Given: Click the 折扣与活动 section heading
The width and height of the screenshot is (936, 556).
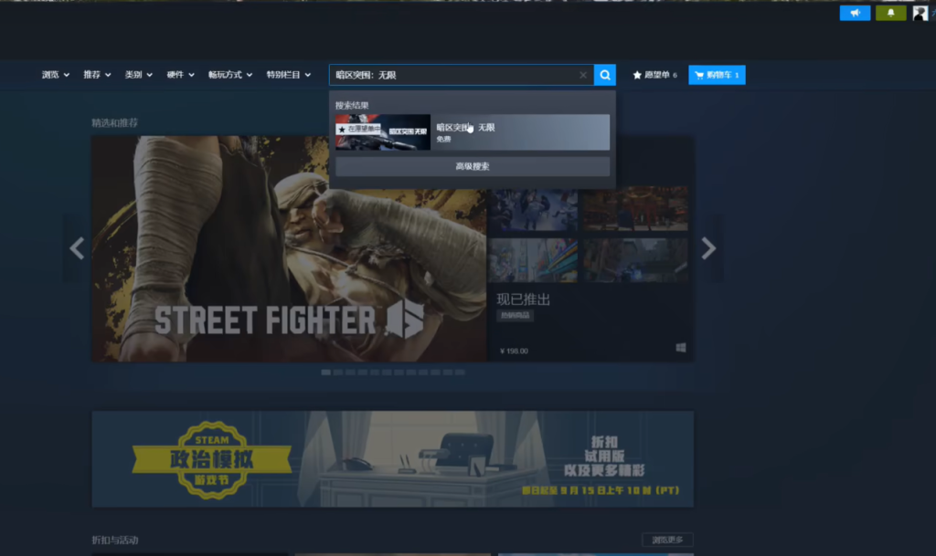Looking at the screenshot, I should click(x=114, y=540).
